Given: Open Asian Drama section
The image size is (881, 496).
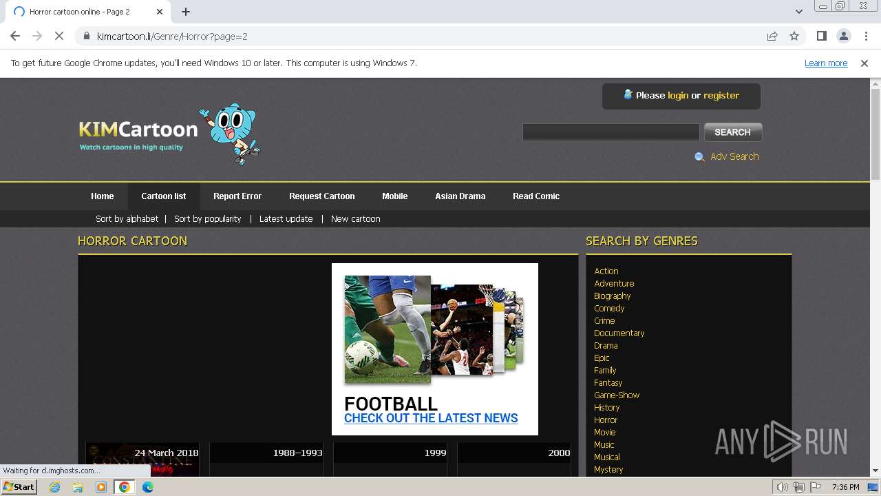Looking at the screenshot, I should [x=460, y=196].
